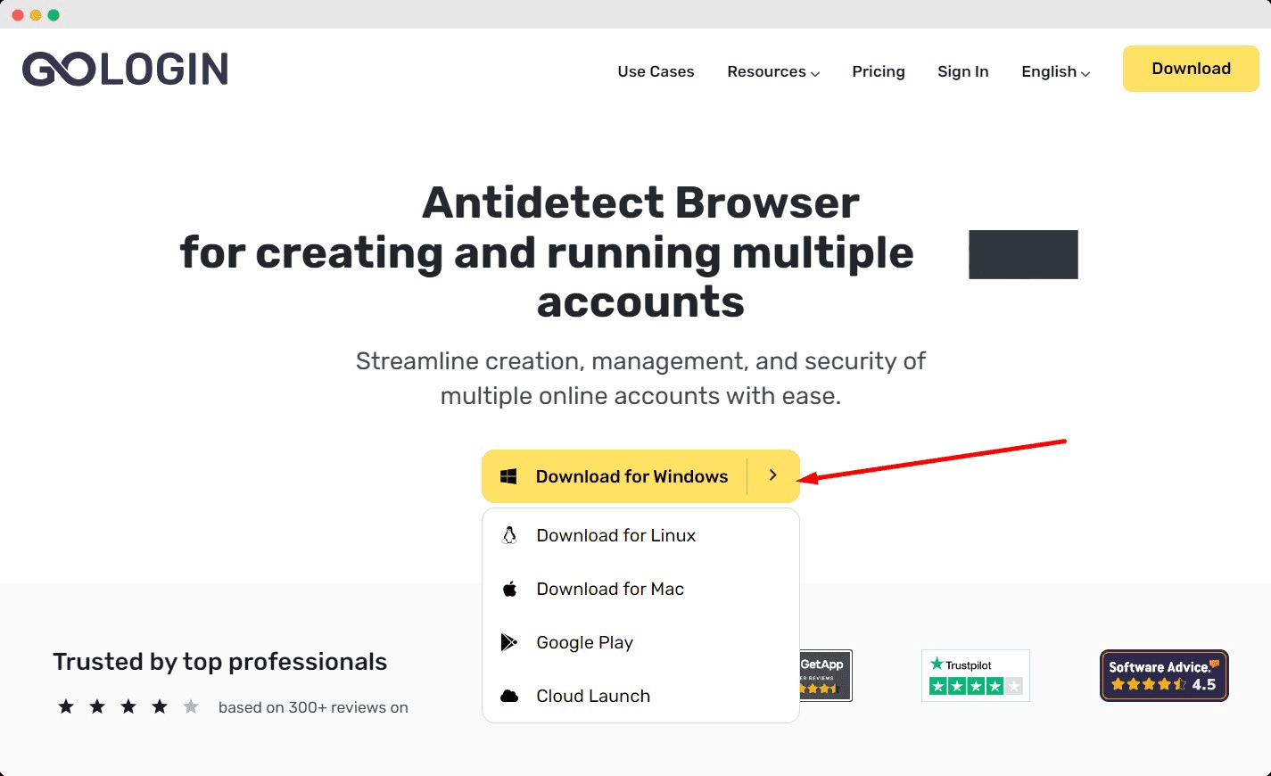Image resolution: width=1271 pixels, height=776 pixels.
Task: Click the cloud icon beside Cloud Launch
Action: click(x=509, y=696)
